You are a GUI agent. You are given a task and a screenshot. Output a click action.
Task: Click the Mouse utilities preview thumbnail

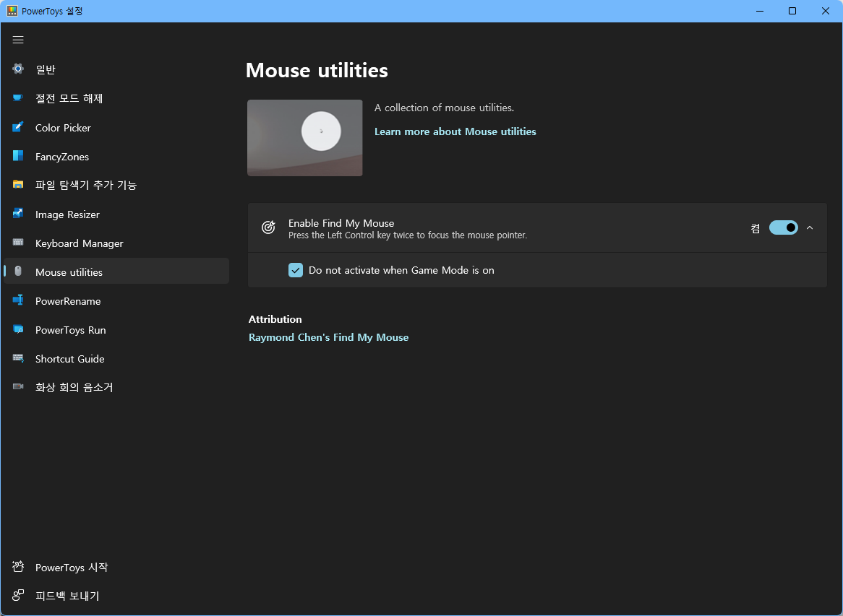pyautogui.click(x=305, y=137)
